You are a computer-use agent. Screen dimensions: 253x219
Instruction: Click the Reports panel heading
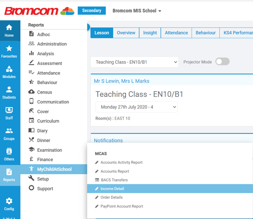pyautogui.click(x=36, y=25)
